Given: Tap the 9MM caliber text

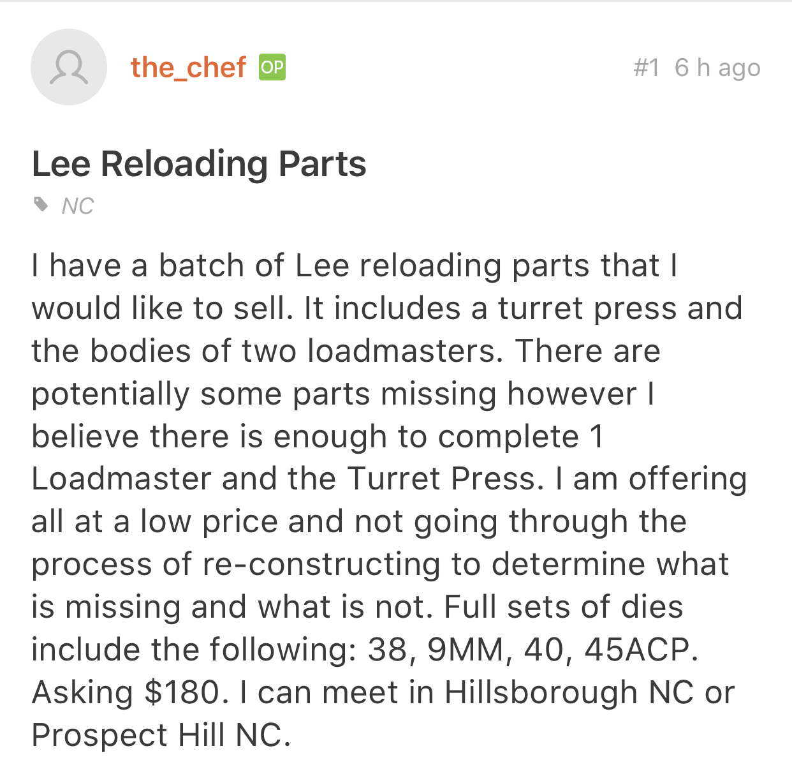Looking at the screenshot, I should [466, 650].
